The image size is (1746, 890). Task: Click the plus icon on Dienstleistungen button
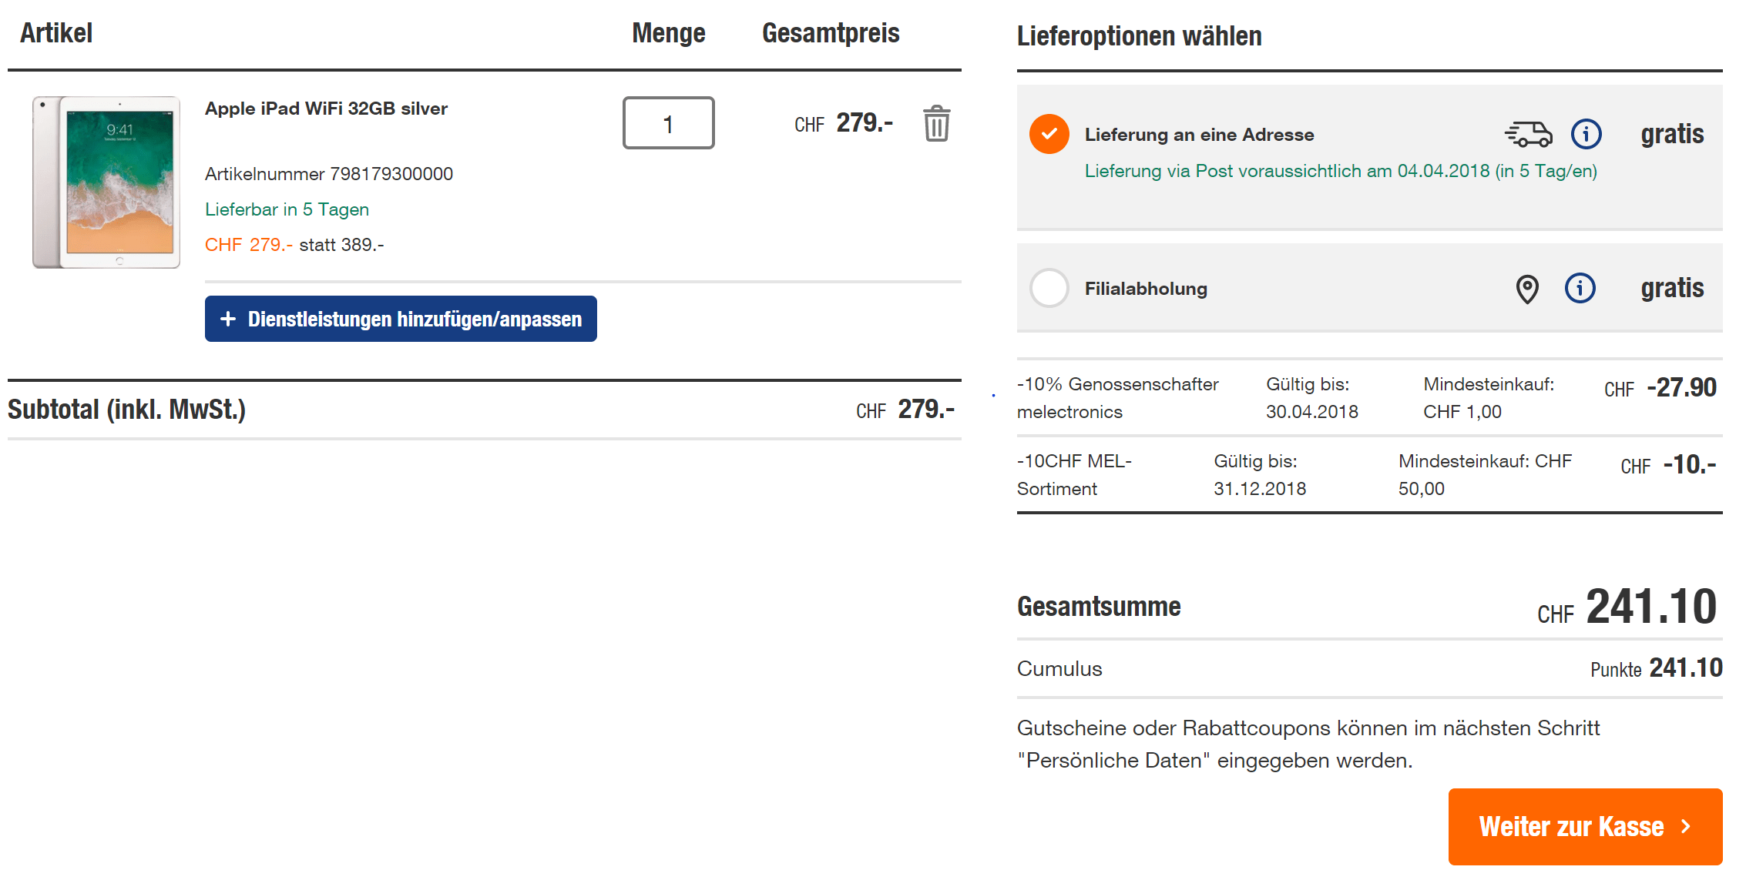pyautogui.click(x=228, y=319)
